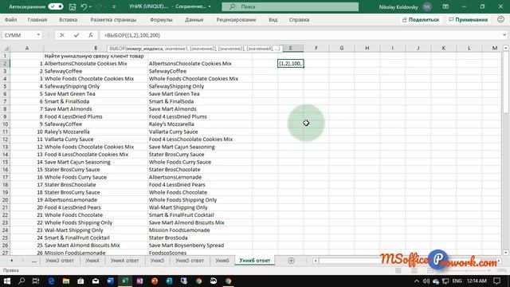510x287 pixels.
Task: Click 'Vallarta Curry Sauce' in column C
Action: point(174,132)
